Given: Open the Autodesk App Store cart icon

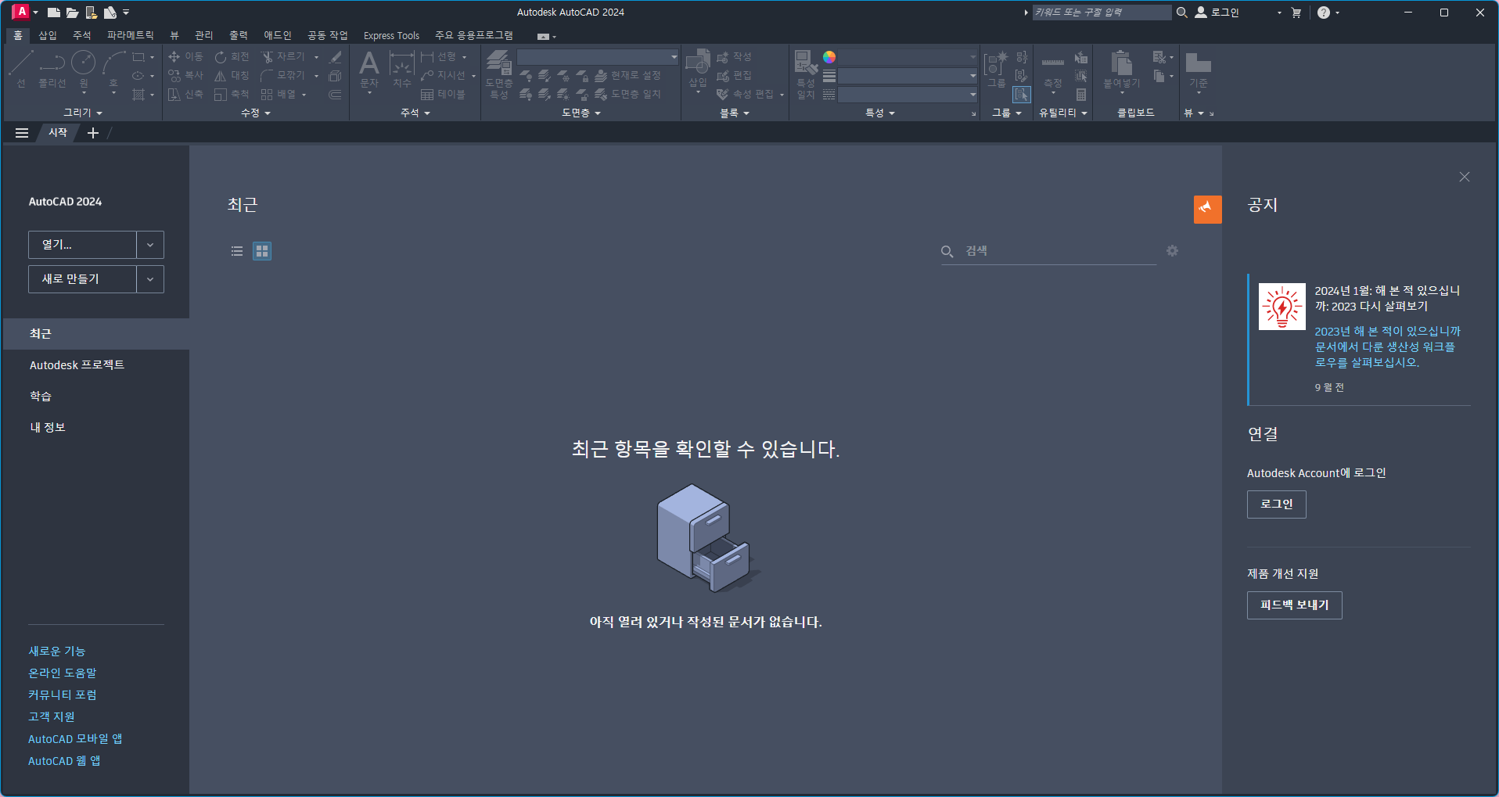Looking at the screenshot, I should (1296, 13).
